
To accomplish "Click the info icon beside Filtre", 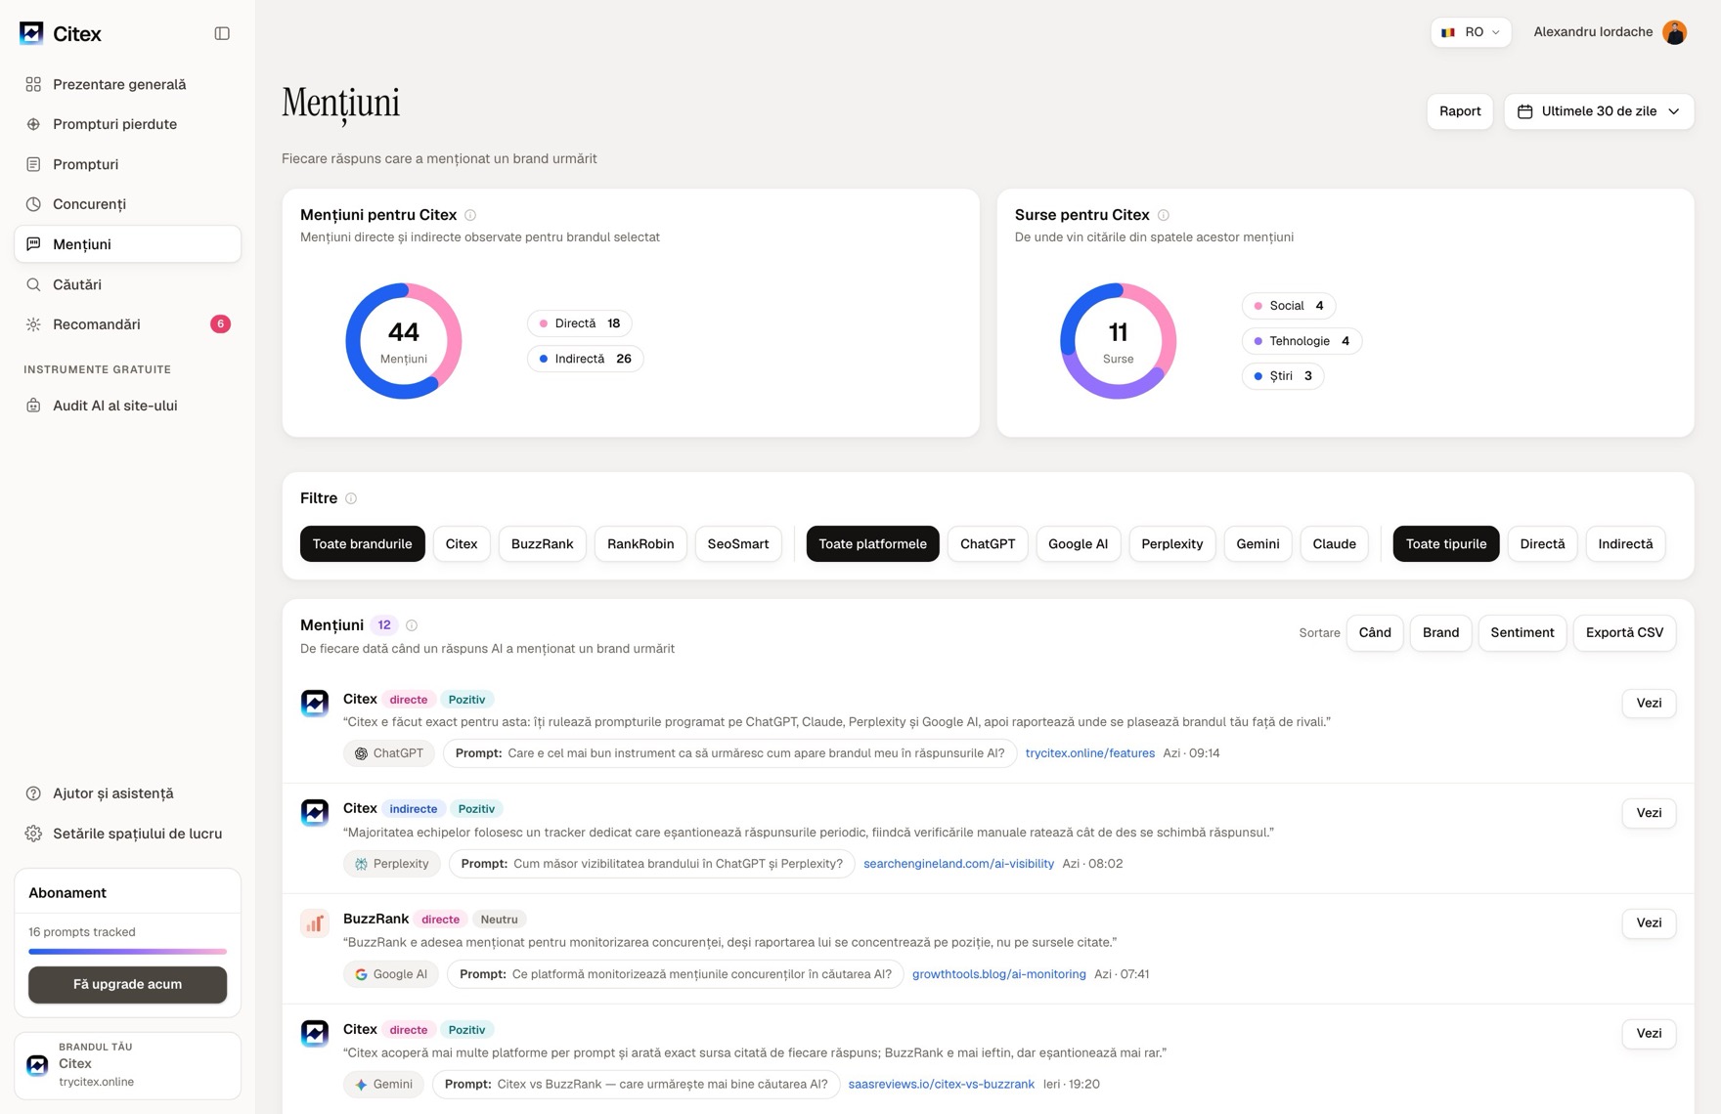I will [x=351, y=498].
